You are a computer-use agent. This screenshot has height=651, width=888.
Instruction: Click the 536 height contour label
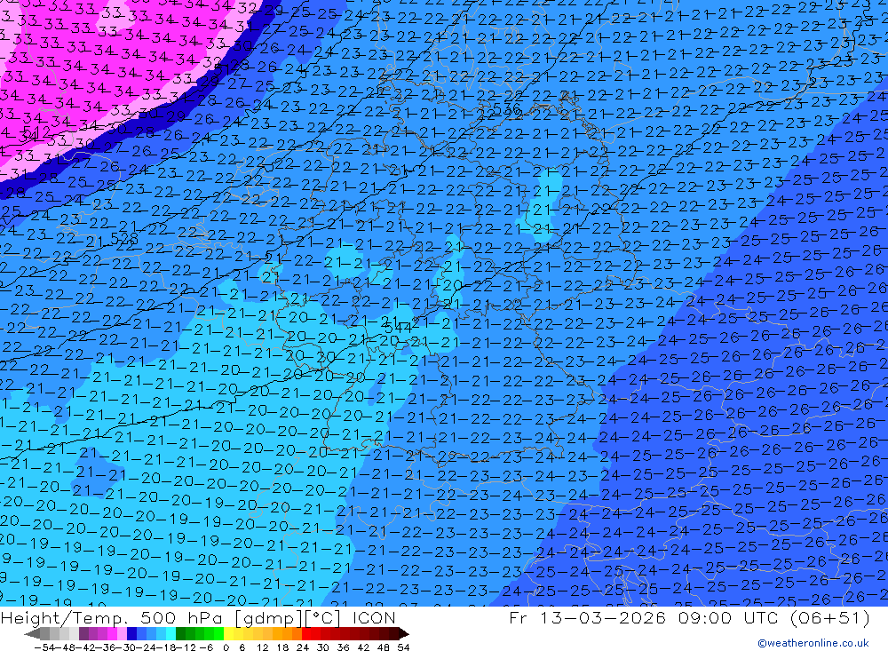(506, 108)
